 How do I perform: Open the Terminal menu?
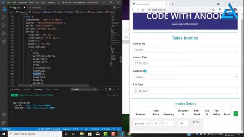pos(51,3)
